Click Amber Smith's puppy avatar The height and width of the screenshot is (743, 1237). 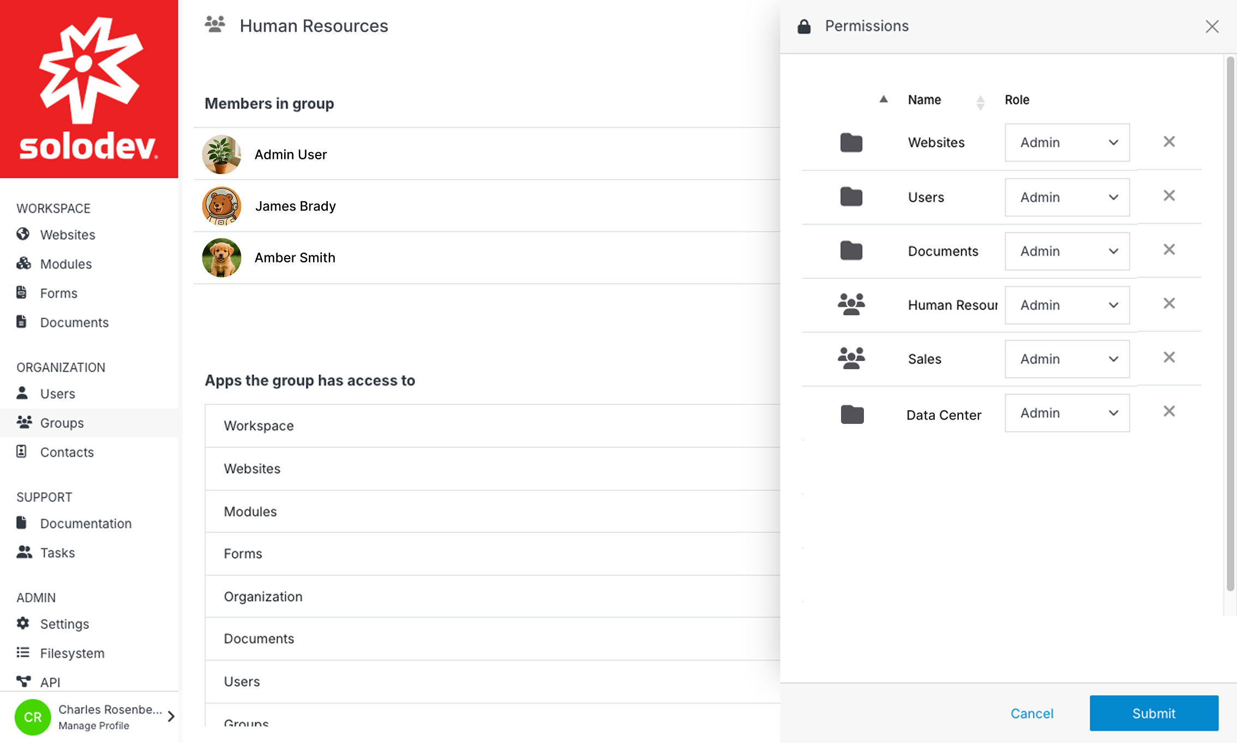[x=221, y=257]
